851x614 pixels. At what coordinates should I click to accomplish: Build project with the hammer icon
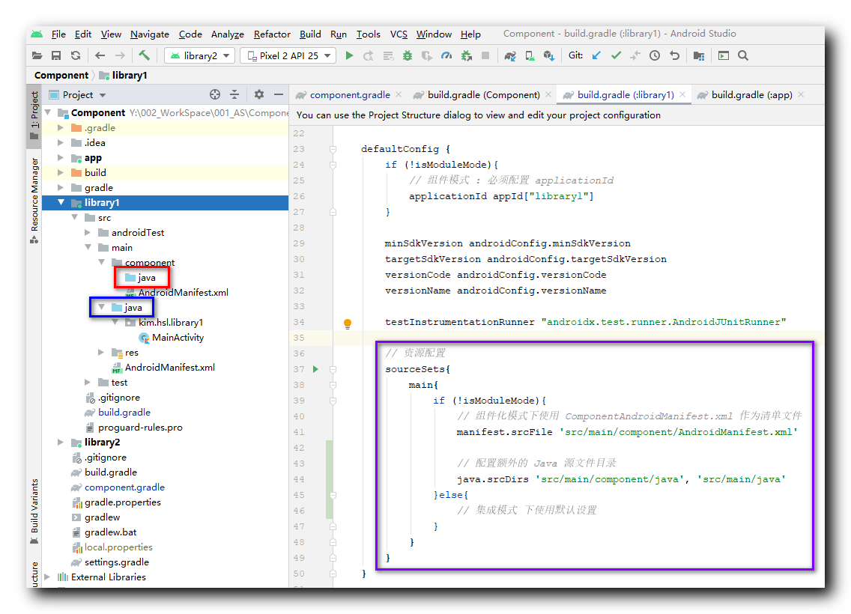[x=144, y=55]
